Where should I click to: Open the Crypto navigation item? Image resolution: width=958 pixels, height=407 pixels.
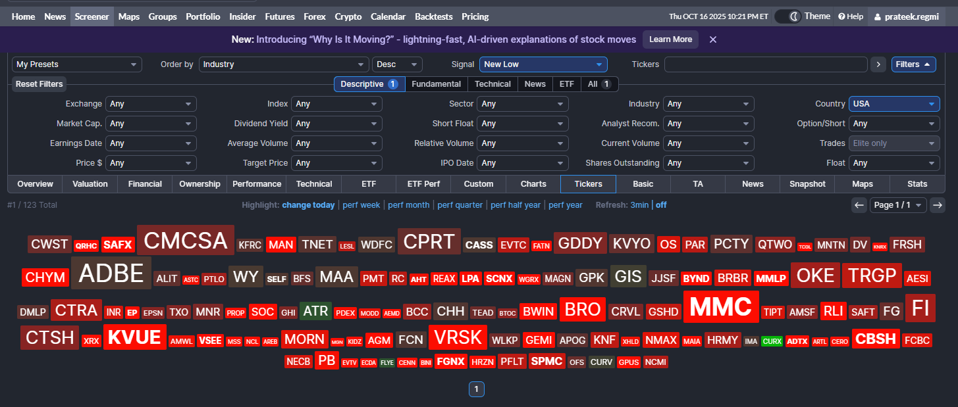(x=348, y=16)
